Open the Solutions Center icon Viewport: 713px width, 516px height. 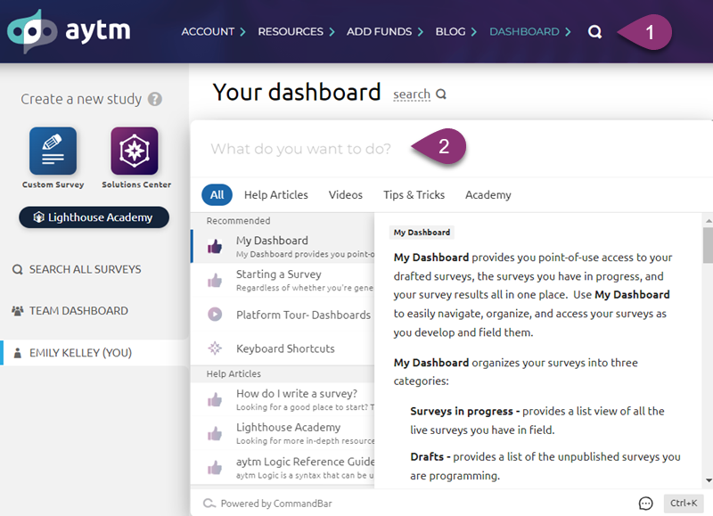[135, 151]
